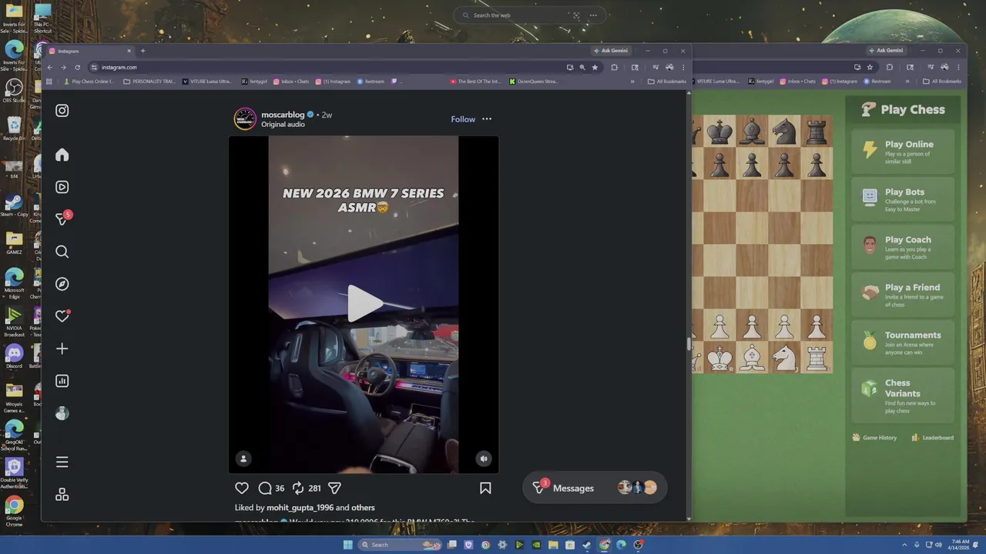Open Reels from the Instagram sidebar
The width and height of the screenshot is (986, 554).
click(x=62, y=187)
